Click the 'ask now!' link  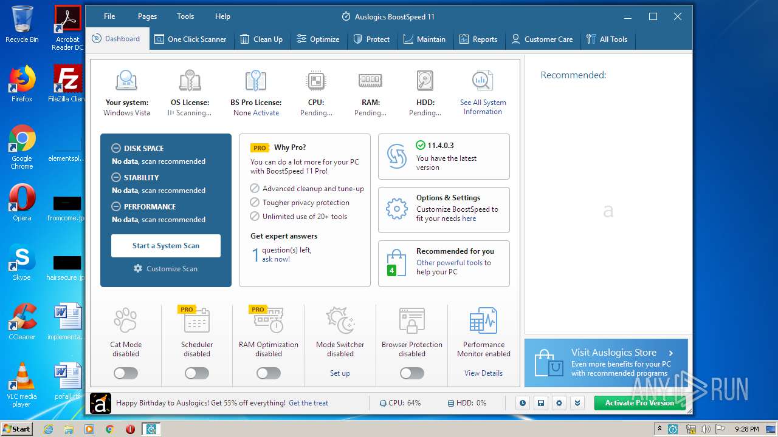[276, 259]
